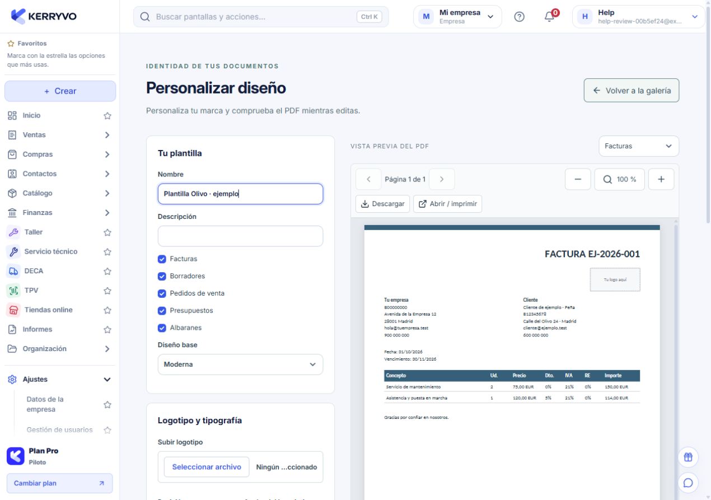Open the Diseño base Moderna dropdown
The image size is (711, 500).
(x=240, y=365)
